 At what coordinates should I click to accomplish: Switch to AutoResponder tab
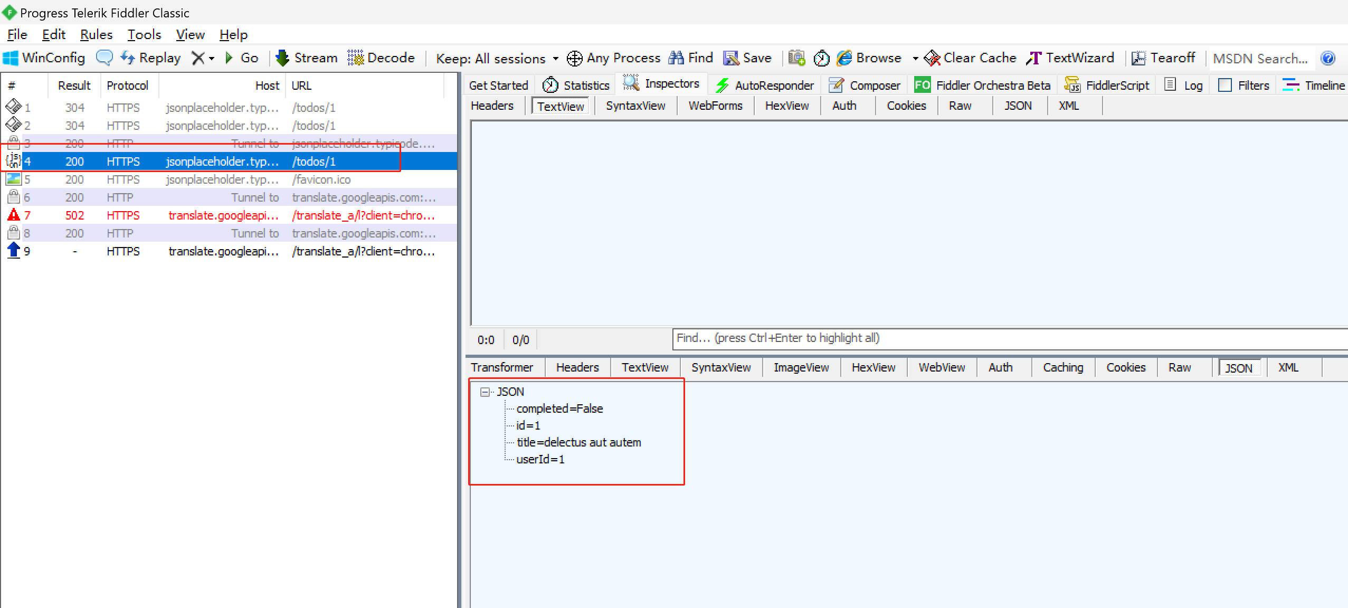[764, 85]
